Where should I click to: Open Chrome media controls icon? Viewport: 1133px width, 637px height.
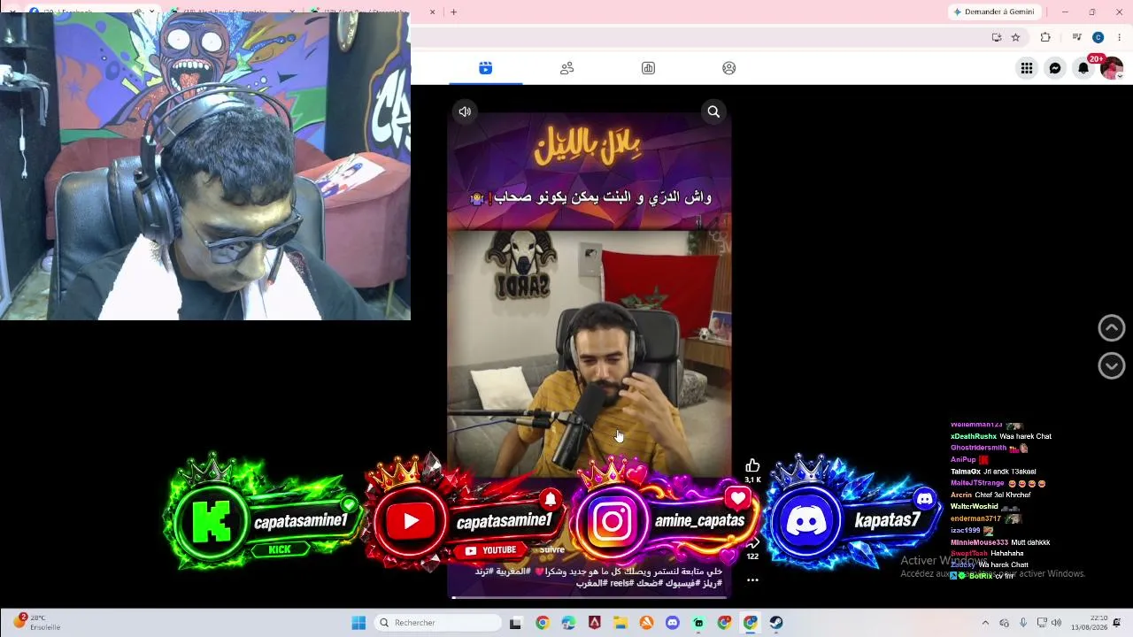pos(1076,37)
